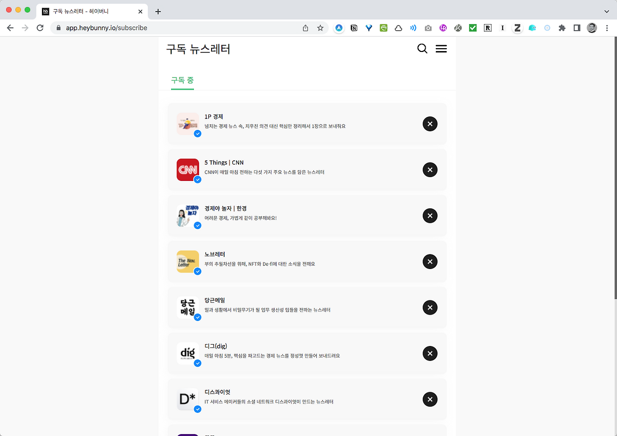Remove the 5 Things | CNN subscription

430,170
